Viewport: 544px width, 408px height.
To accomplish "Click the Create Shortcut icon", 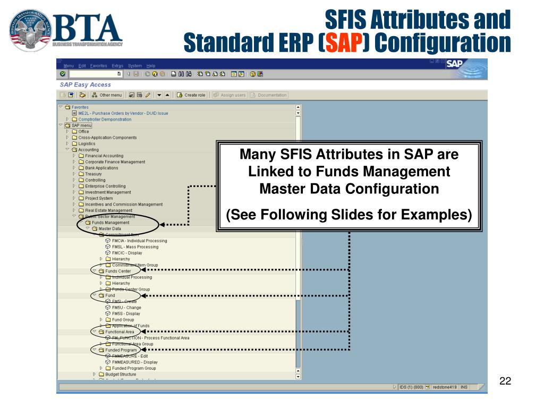I will pyautogui.click(x=241, y=74).
